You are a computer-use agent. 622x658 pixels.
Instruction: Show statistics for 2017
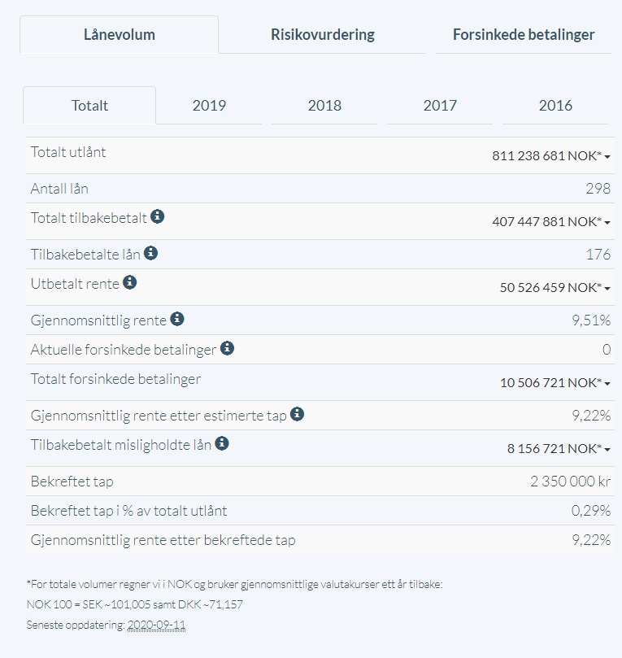440,106
